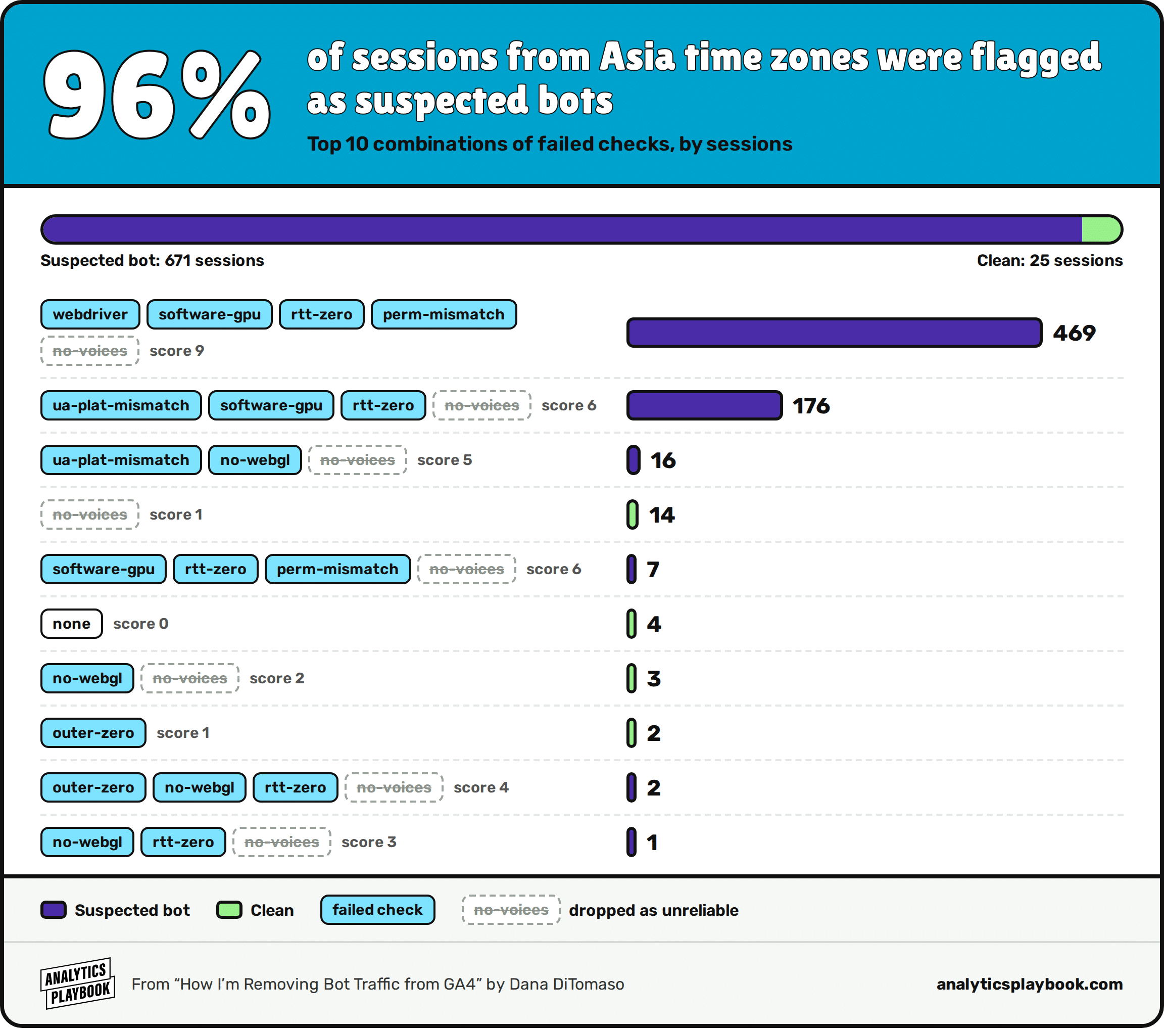The image size is (1164, 1029).
Task: Open the analyticsplaybook.com link
Action: click(1029, 984)
